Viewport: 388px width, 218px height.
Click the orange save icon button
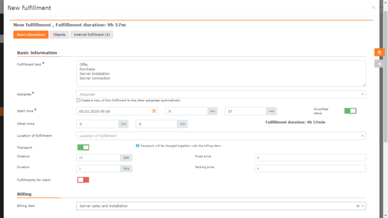380,53
